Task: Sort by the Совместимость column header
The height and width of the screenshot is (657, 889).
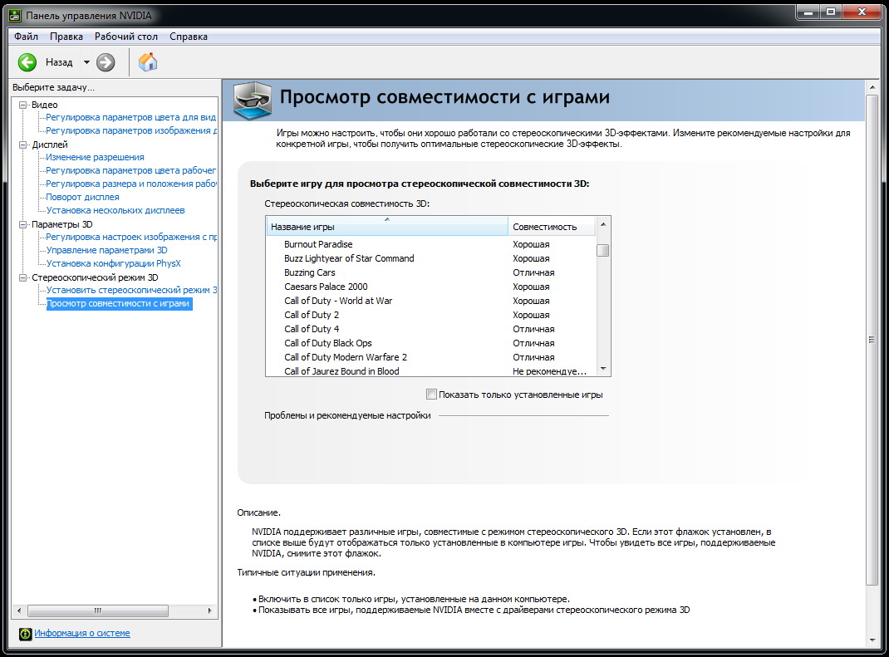Action: [551, 226]
